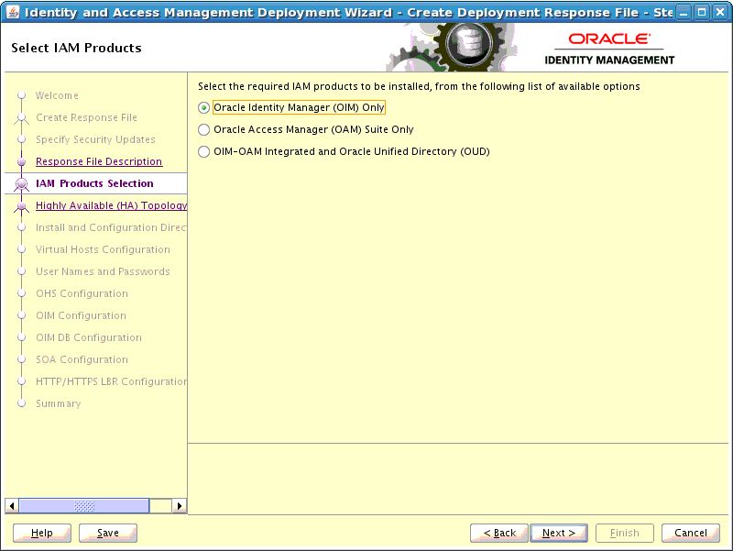Click the Oracle Identity Management logo
This screenshot has width=733, height=551.
[x=609, y=50]
